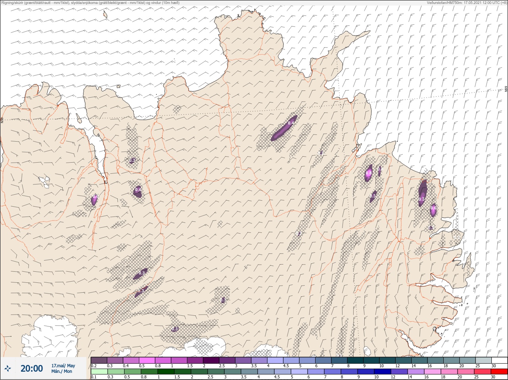The image size is (508, 380).
Task: Pick the dark blue lower swatch labeled 10
Action: pos(383,372)
